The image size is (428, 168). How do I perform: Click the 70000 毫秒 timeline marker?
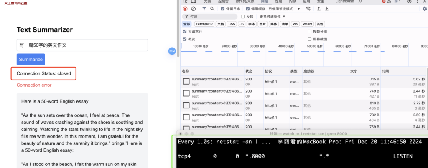372,46
